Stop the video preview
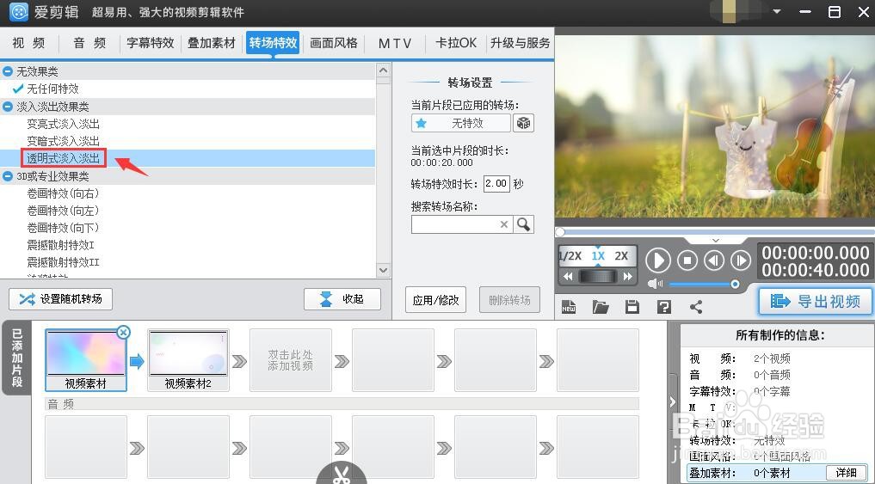Screen dimensions: 875x484 [687, 260]
